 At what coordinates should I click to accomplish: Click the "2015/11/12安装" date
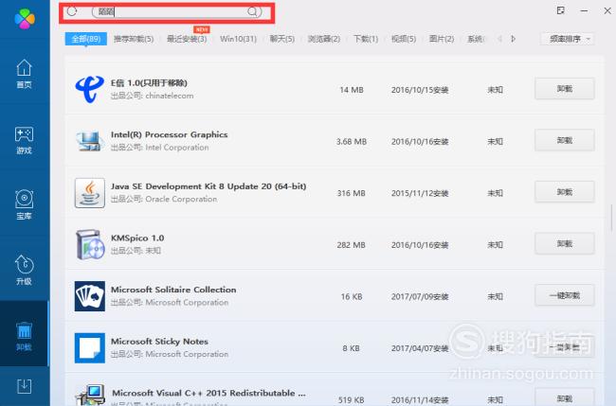pos(420,193)
